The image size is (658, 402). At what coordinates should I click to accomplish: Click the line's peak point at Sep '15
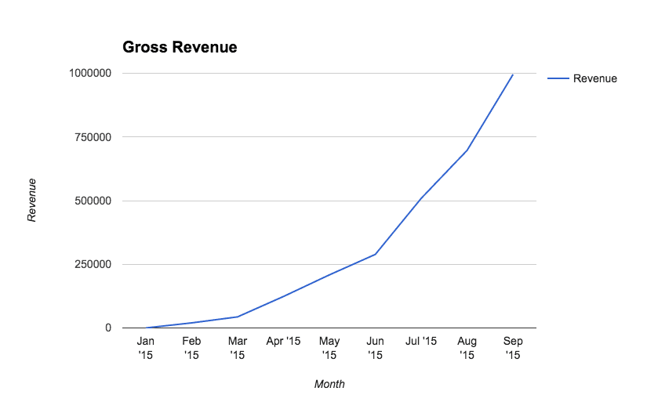(x=513, y=74)
